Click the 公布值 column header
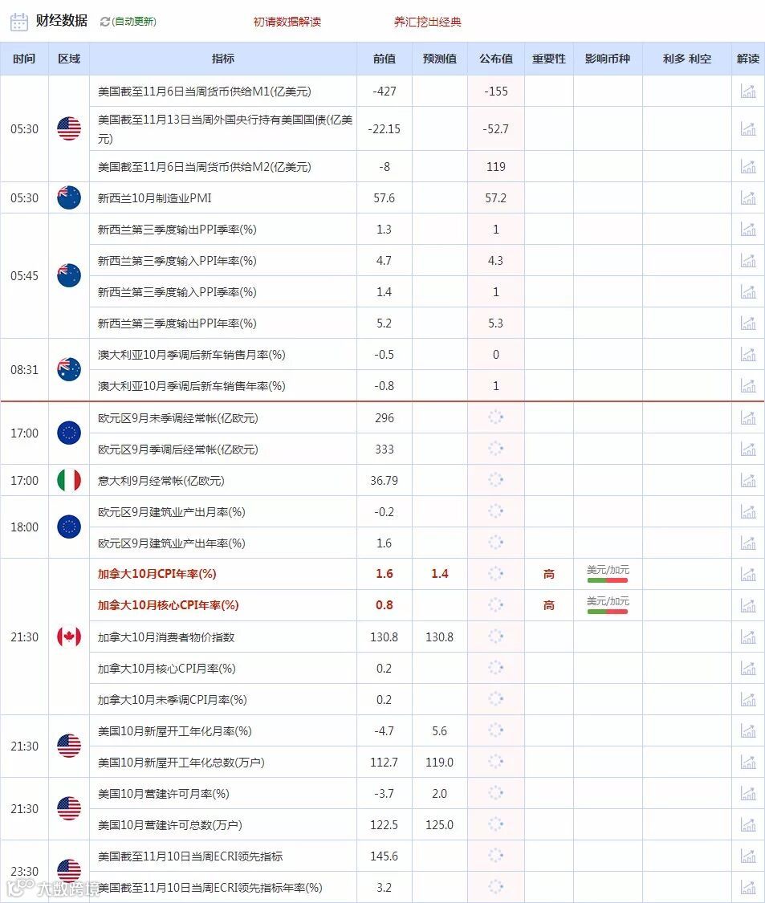Viewport: 765px width, 903px height. [496, 59]
